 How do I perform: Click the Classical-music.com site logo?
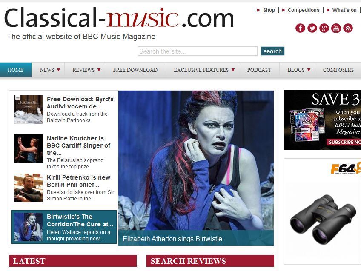tap(119, 18)
